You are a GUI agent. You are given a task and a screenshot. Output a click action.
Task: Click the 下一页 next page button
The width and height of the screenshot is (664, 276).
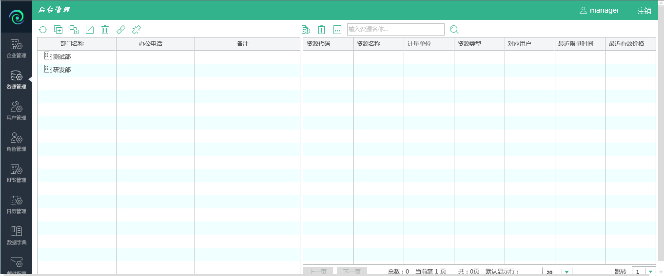point(352,272)
